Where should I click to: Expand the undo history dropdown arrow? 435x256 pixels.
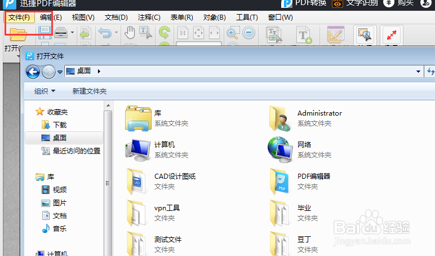pyautogui.click(x=116, y=33)
